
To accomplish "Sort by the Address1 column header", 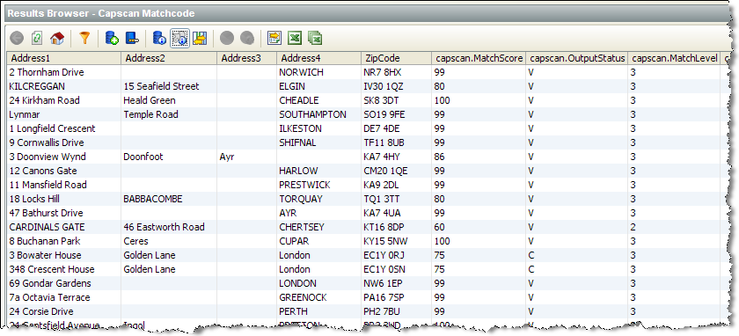I will coord(63,58).
